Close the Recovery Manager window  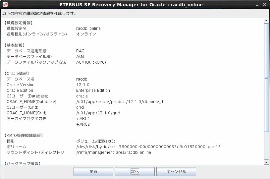click(x=265, y=5)
